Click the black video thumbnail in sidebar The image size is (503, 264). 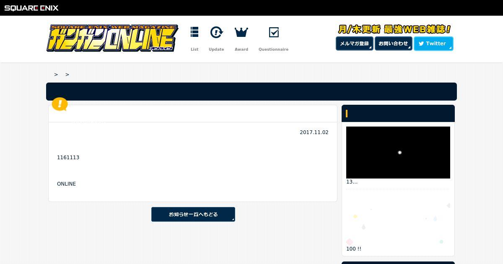[398, 153]
